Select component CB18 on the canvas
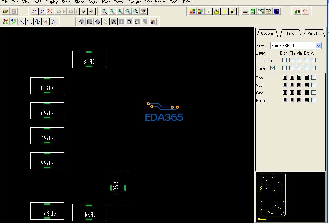329x223 pixels. [89, 59]
